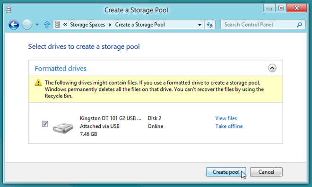Maximize the Create a Storage Pool window

[x=281, y=9]
